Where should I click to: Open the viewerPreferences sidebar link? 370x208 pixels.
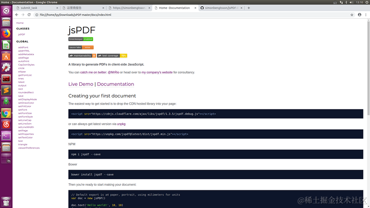pyautogui.click(x=29, y=148)
